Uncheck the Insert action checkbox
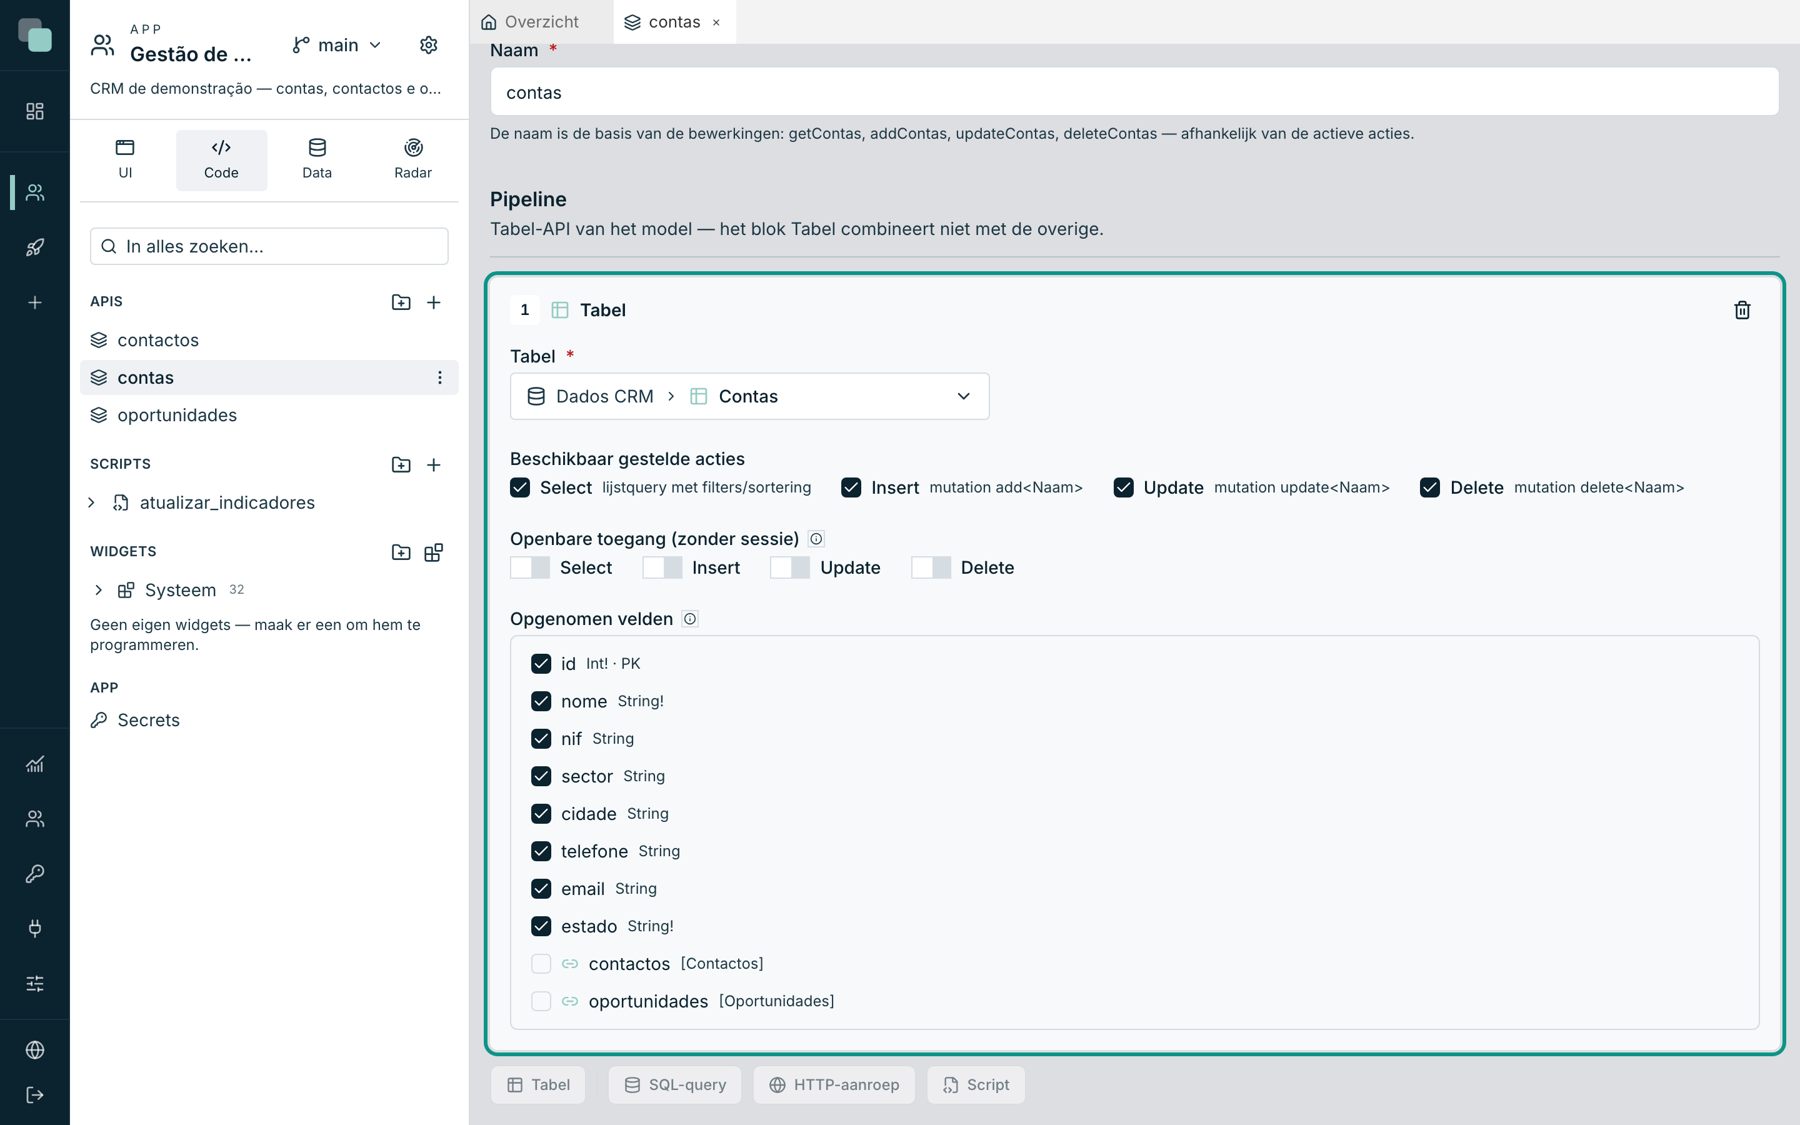 (x=851, y=487)
